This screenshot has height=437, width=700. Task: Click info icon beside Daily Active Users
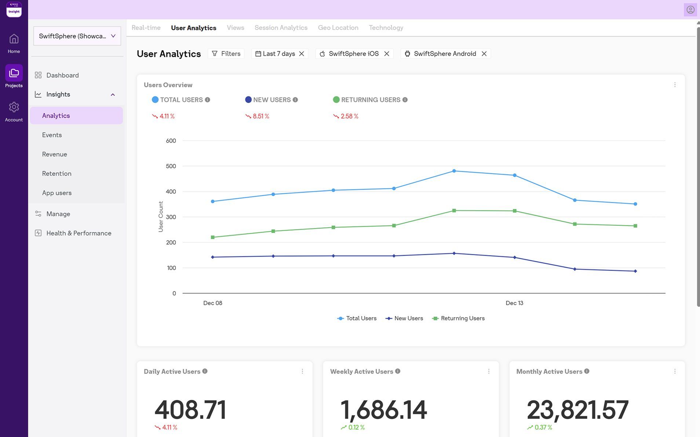[x=205, y=371]
